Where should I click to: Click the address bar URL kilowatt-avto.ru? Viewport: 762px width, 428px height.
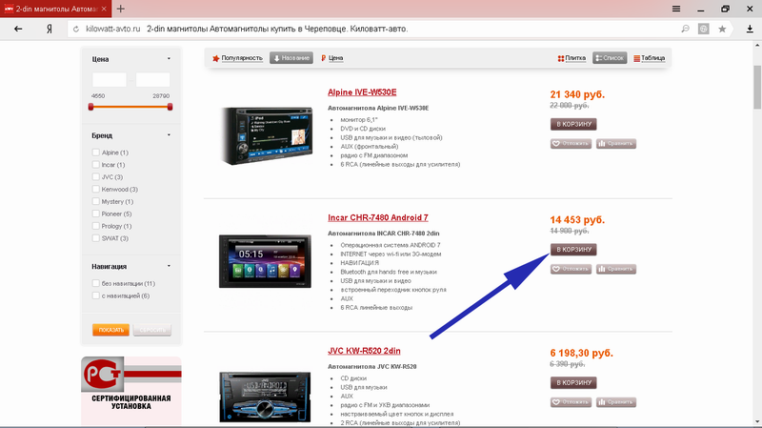click(x=113, y=29)
